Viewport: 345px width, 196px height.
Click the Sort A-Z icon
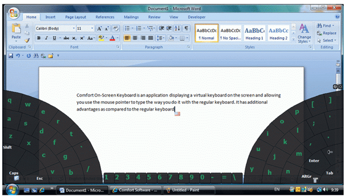point(177,28)
